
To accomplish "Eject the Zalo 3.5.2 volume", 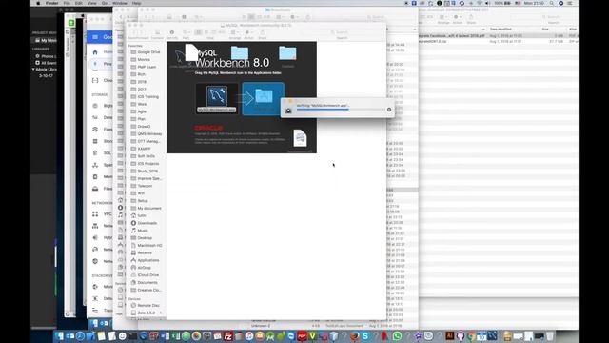I will [x=161, y=313].
